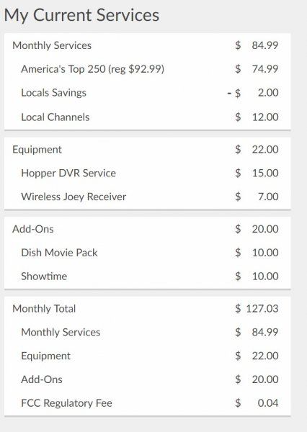Select the FCC Regulatory Fee row
The image size is (307, 432).
pyautogui.click(x=147, y=403)
